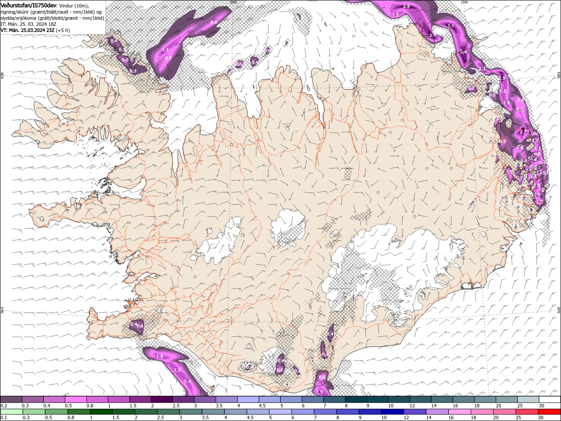Pick bright pink upper swatch between 0.5 and 0.8
This screenshot has width=561, height=421.
75,400
